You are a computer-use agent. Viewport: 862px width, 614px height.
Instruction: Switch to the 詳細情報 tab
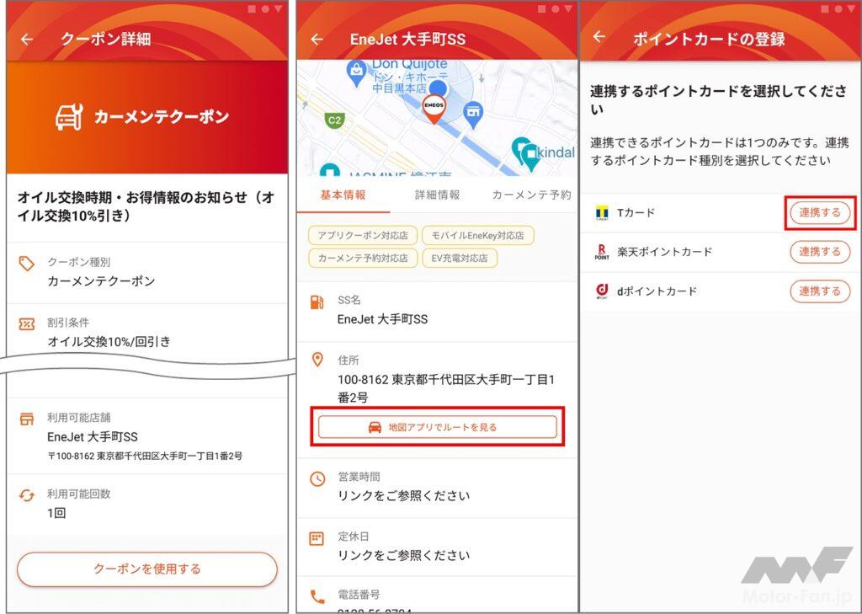pos(437,195)
